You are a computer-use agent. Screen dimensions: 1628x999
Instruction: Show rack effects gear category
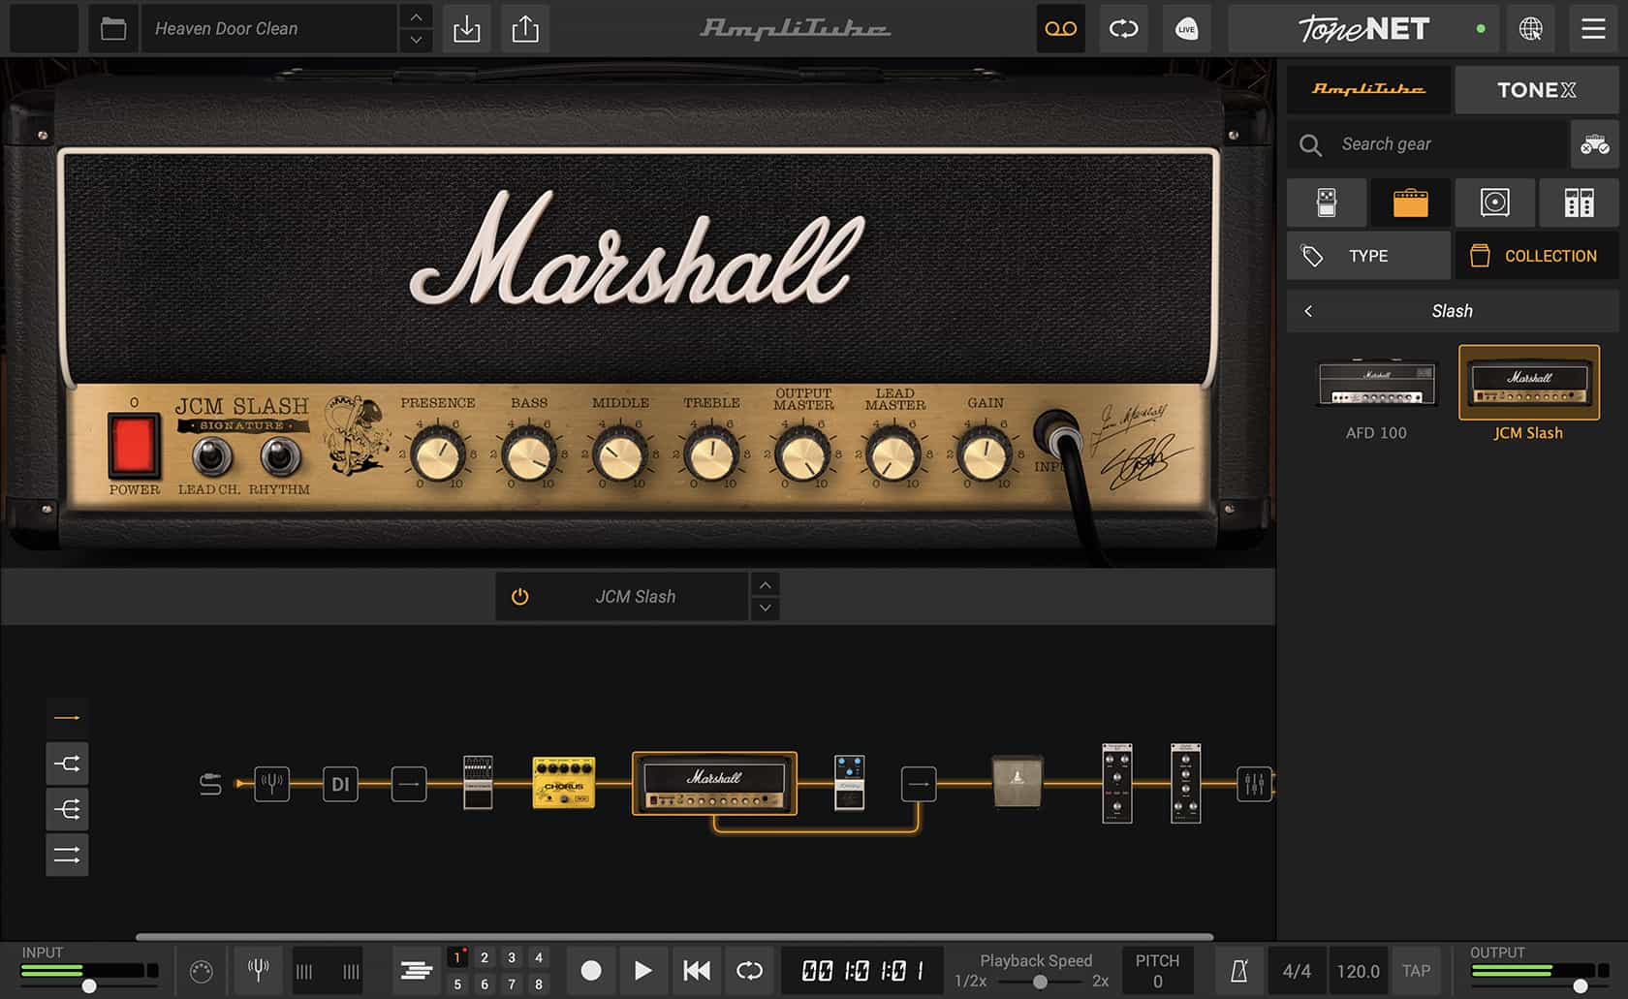1580,203
